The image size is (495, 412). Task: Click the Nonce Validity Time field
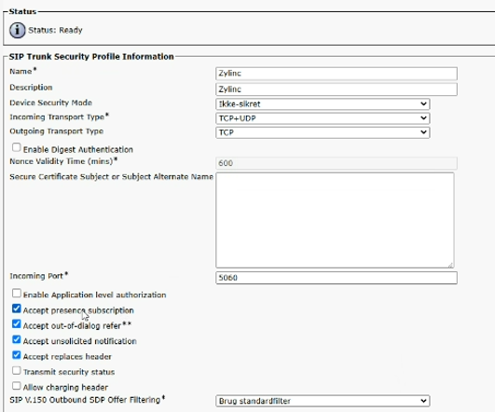coord(337,163)
